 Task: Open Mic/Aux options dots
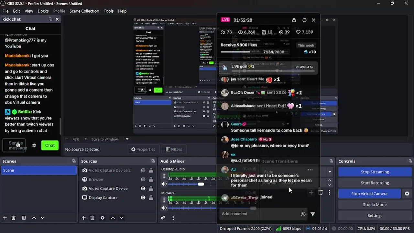[x=164, y=200]
